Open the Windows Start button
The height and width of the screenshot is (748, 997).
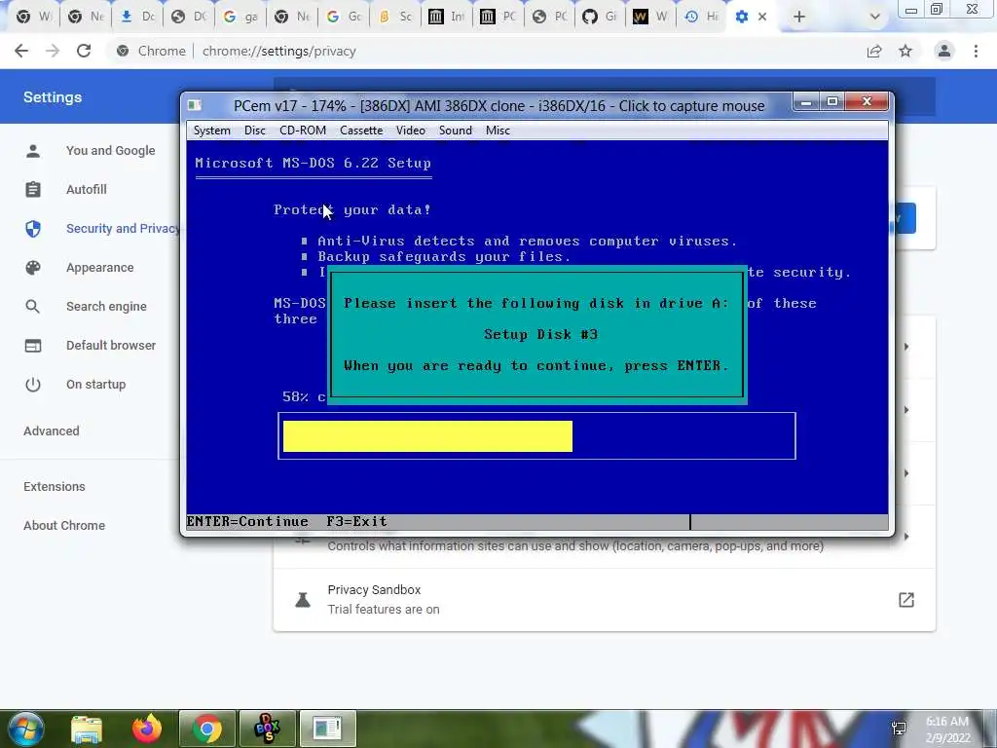point(25,729)
